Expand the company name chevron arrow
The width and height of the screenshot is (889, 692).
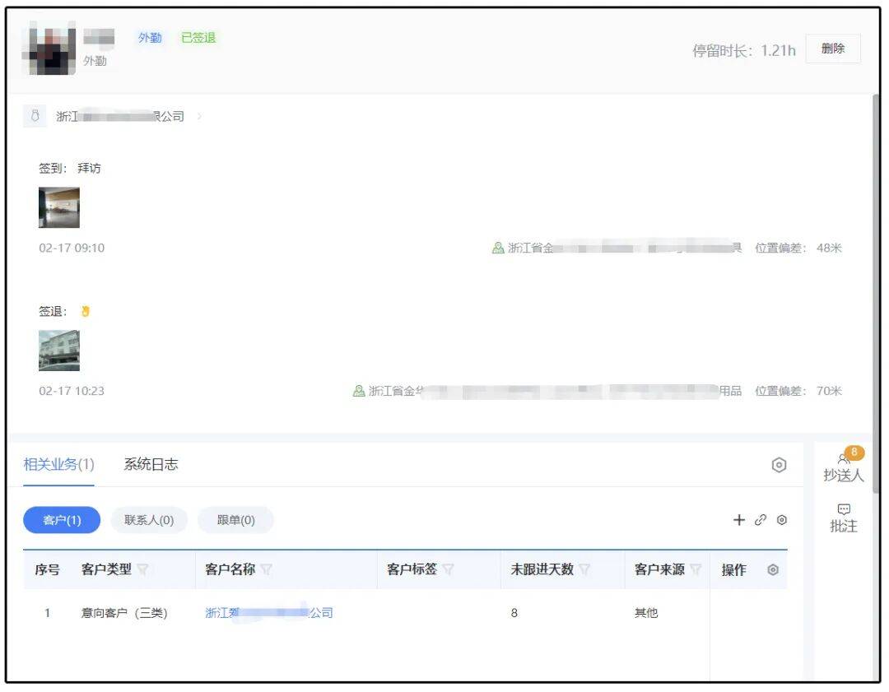click(199, 116)
